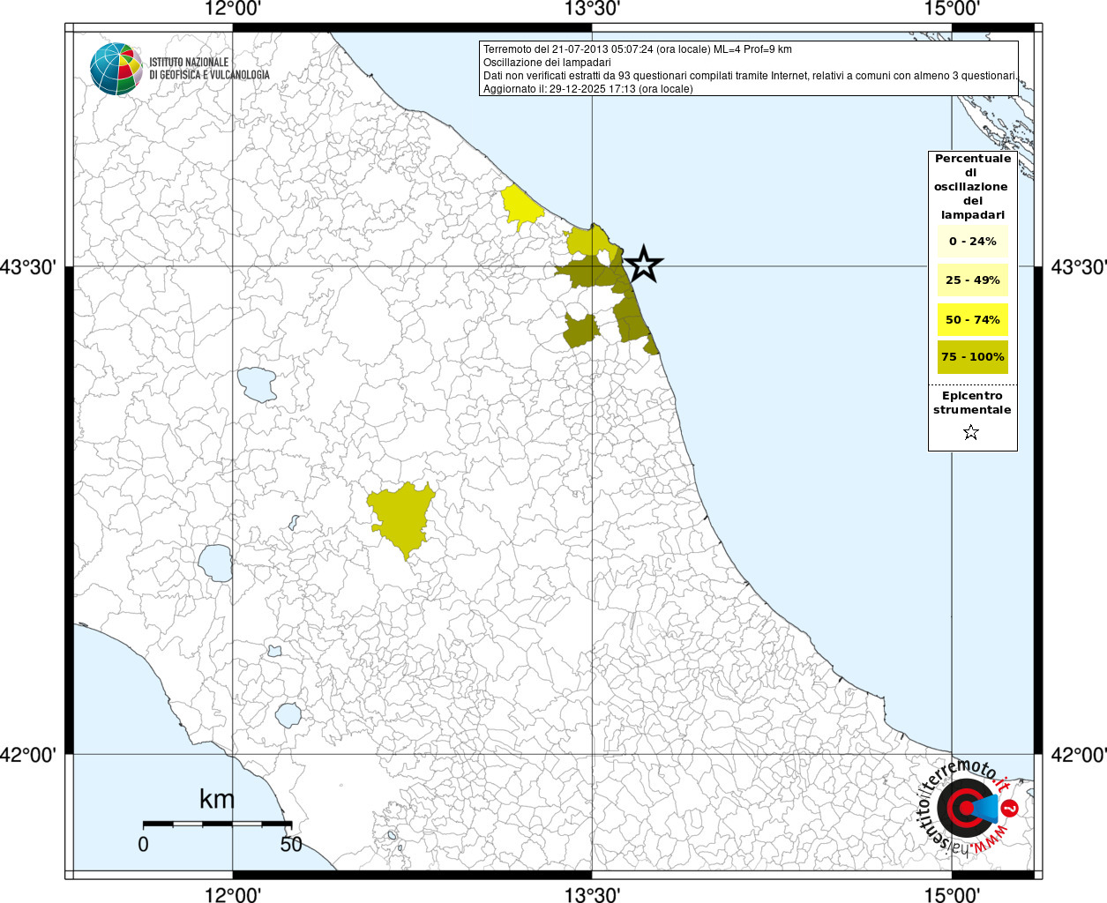
Task: Click the Epicentro strumentale legend label
Action: click(x=972, y=402)
